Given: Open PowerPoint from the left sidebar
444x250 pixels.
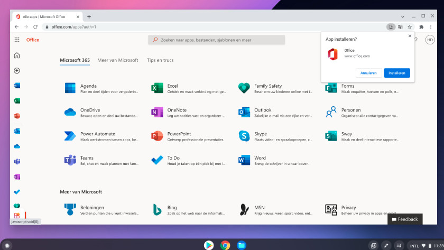Looking at the screenshot, I should (x=17, y=116).
